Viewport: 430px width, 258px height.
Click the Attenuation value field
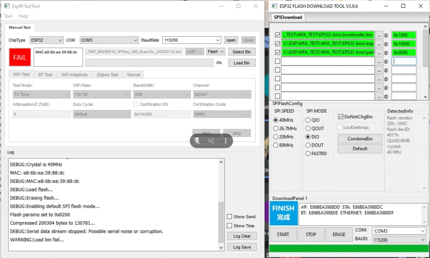coord(42,114)
